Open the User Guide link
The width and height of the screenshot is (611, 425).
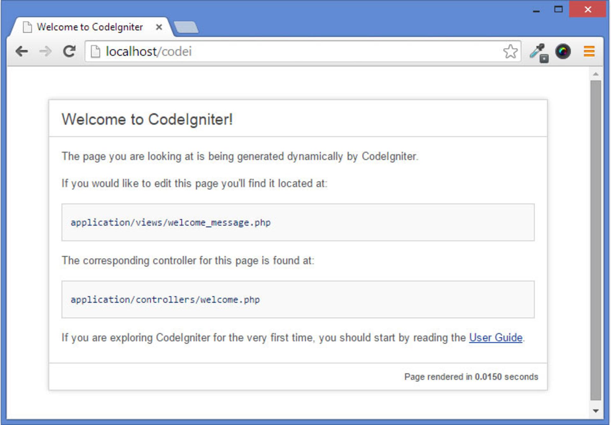(x=495, y=337)
